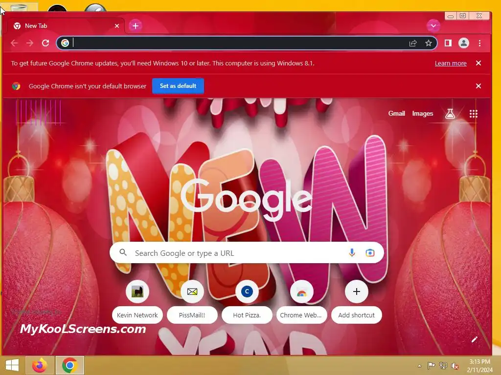Go back using the back arrow
This screenshot has height=375, width=501.
tap(14, 43)
